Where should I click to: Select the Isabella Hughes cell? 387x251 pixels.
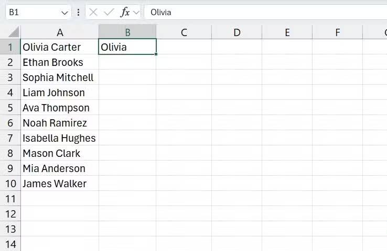[59, 138]
